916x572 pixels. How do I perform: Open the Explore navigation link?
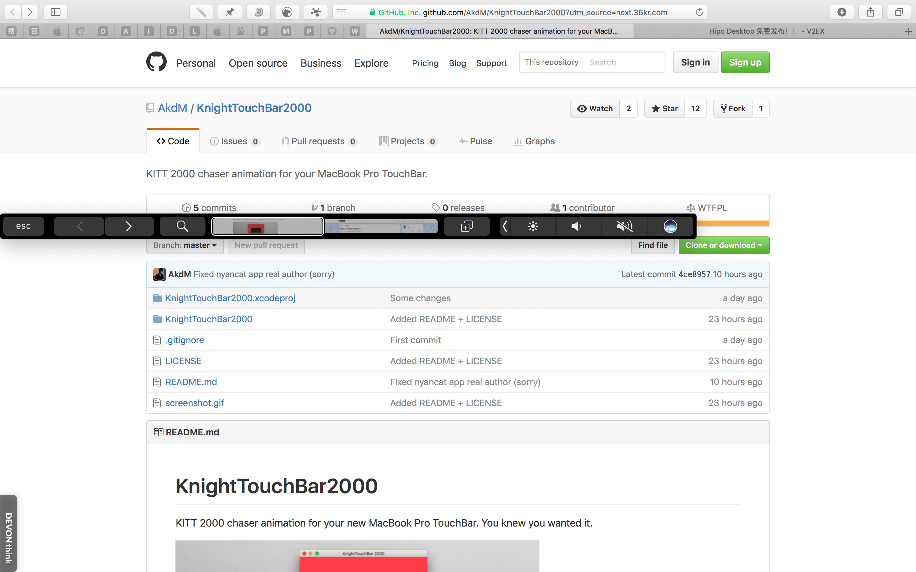371,63
